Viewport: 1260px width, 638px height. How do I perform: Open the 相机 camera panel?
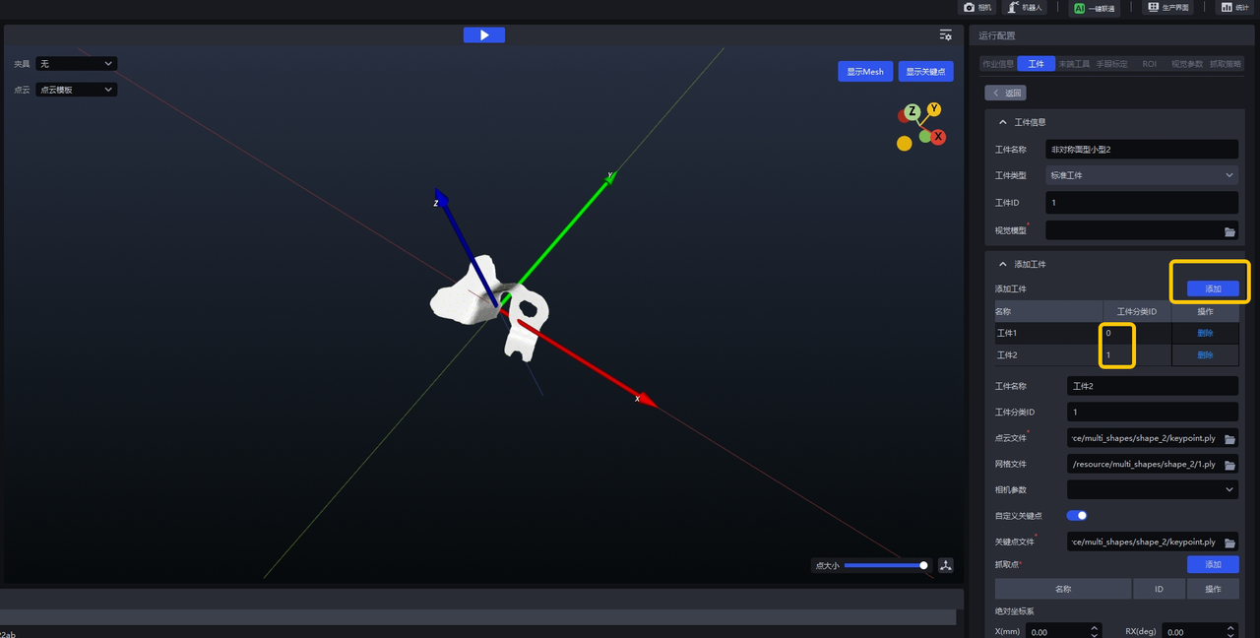pyautogui.click(x=977, y=7)
